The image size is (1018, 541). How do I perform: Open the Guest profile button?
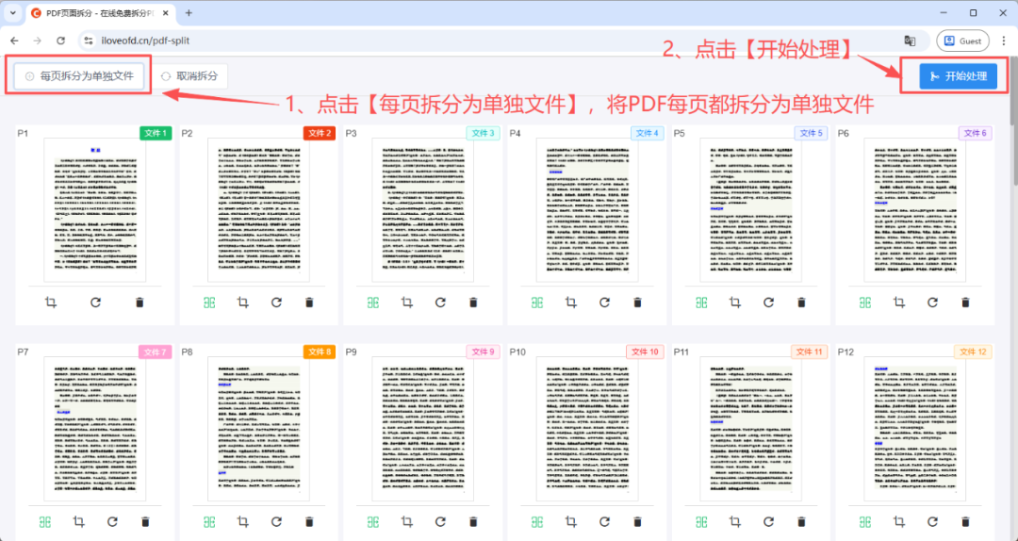[x=962, y=41]
